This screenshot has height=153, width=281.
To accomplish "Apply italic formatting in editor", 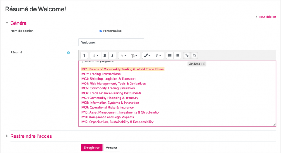I will (x=112, y=55).
